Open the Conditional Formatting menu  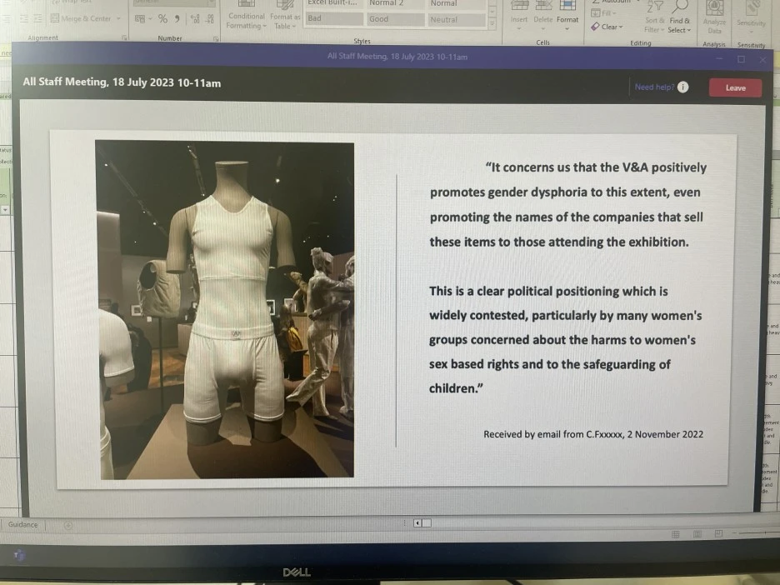coord(246,17)
